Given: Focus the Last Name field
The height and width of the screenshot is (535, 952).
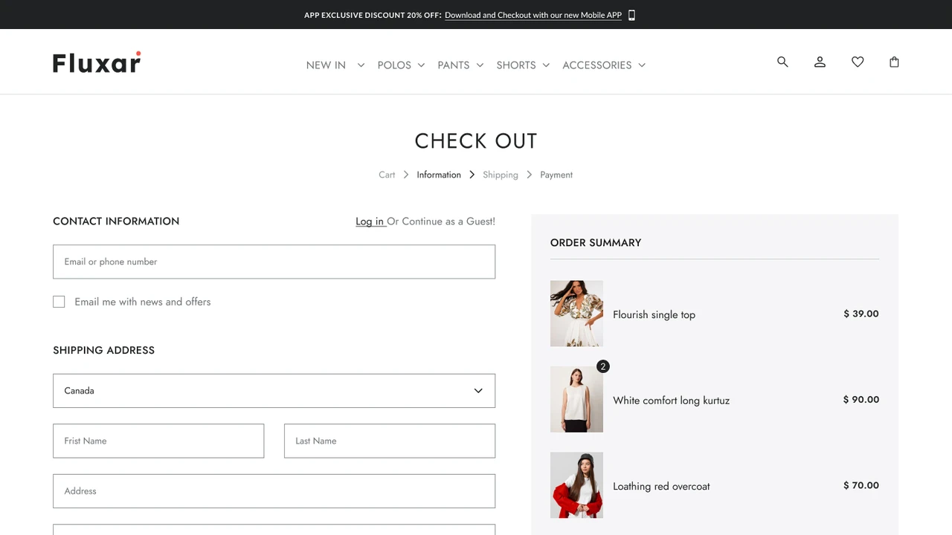Looking at the screenshot, I should coord(390,441).
